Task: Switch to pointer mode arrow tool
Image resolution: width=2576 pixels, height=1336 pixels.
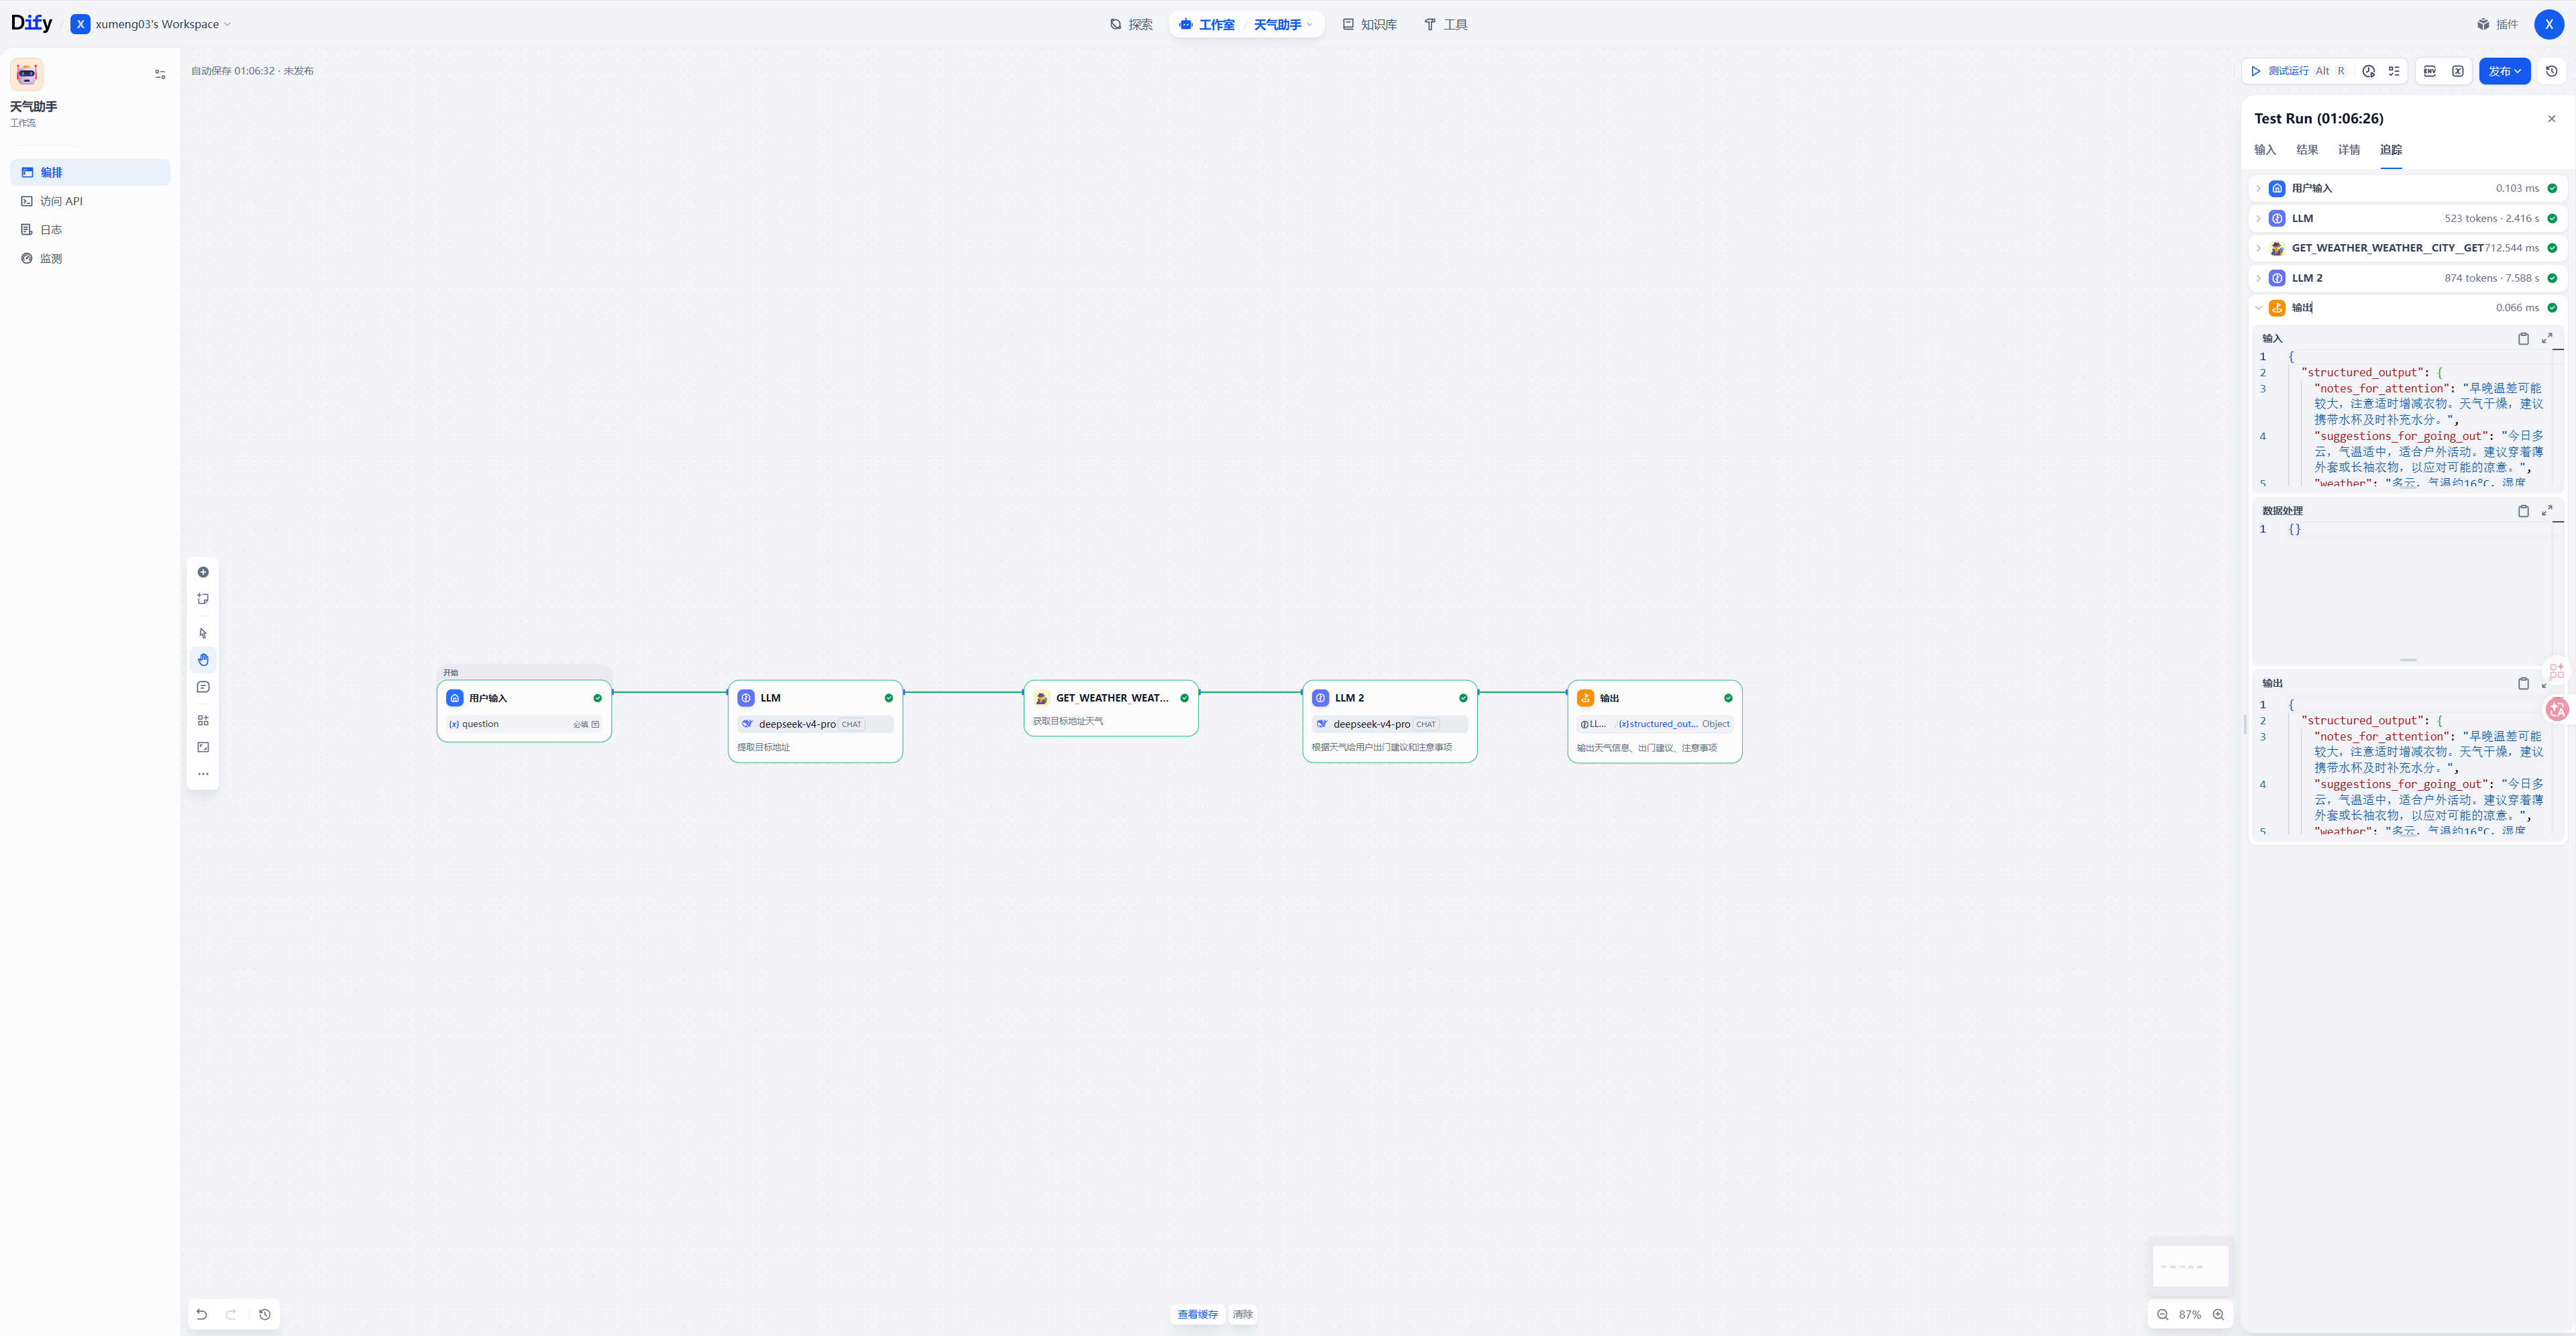Action: (203, 633)
